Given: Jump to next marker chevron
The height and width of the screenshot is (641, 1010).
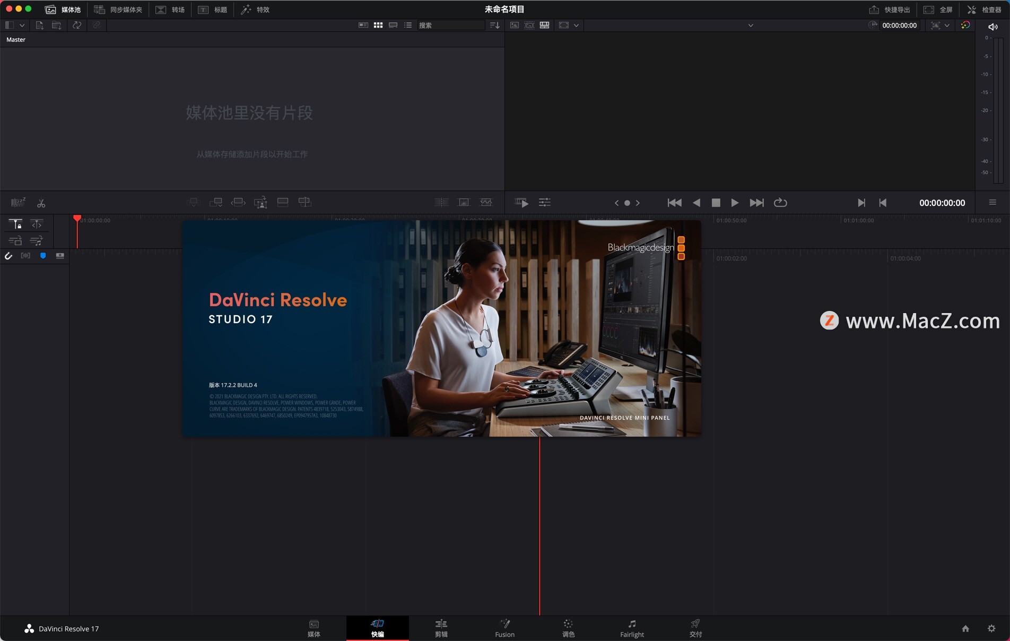Looking at the screenshot, I should (638, 203).
